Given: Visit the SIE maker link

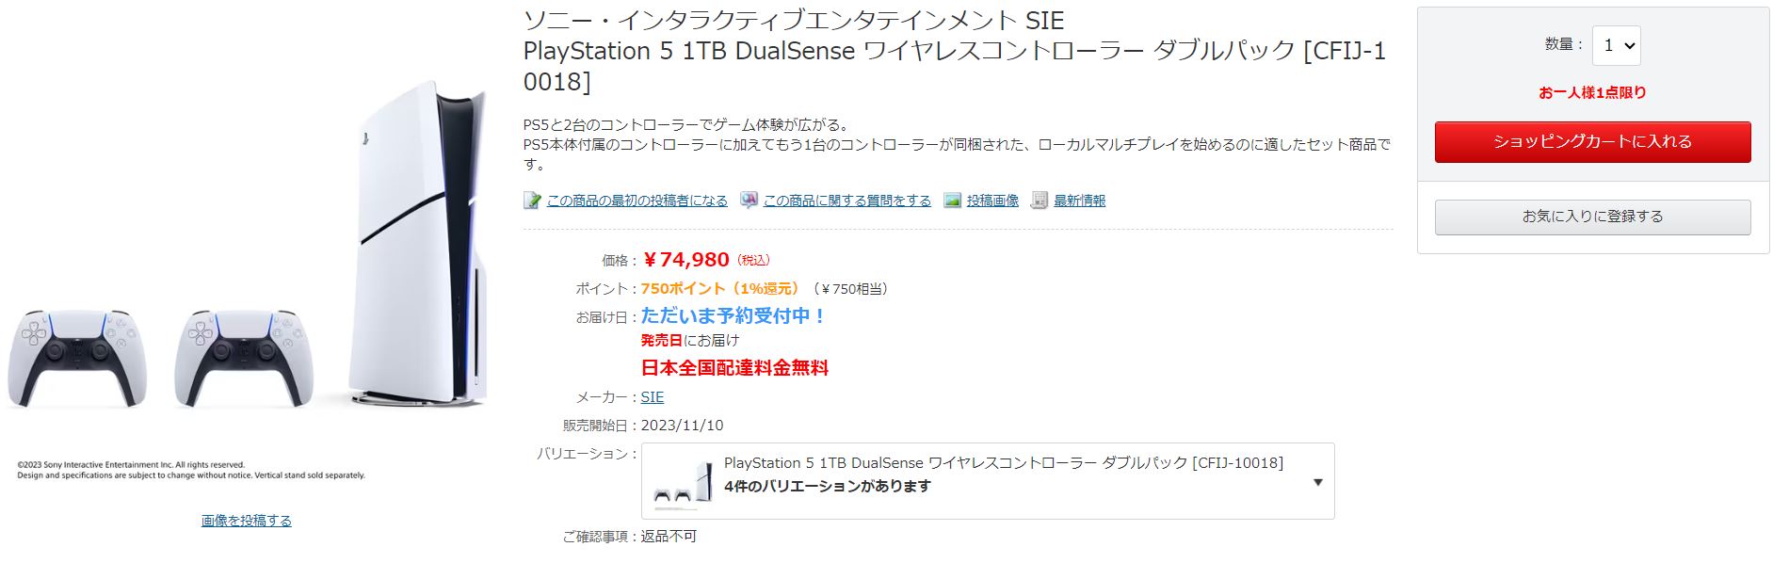Looking at the screenshot, I should [x=653, y=397].
